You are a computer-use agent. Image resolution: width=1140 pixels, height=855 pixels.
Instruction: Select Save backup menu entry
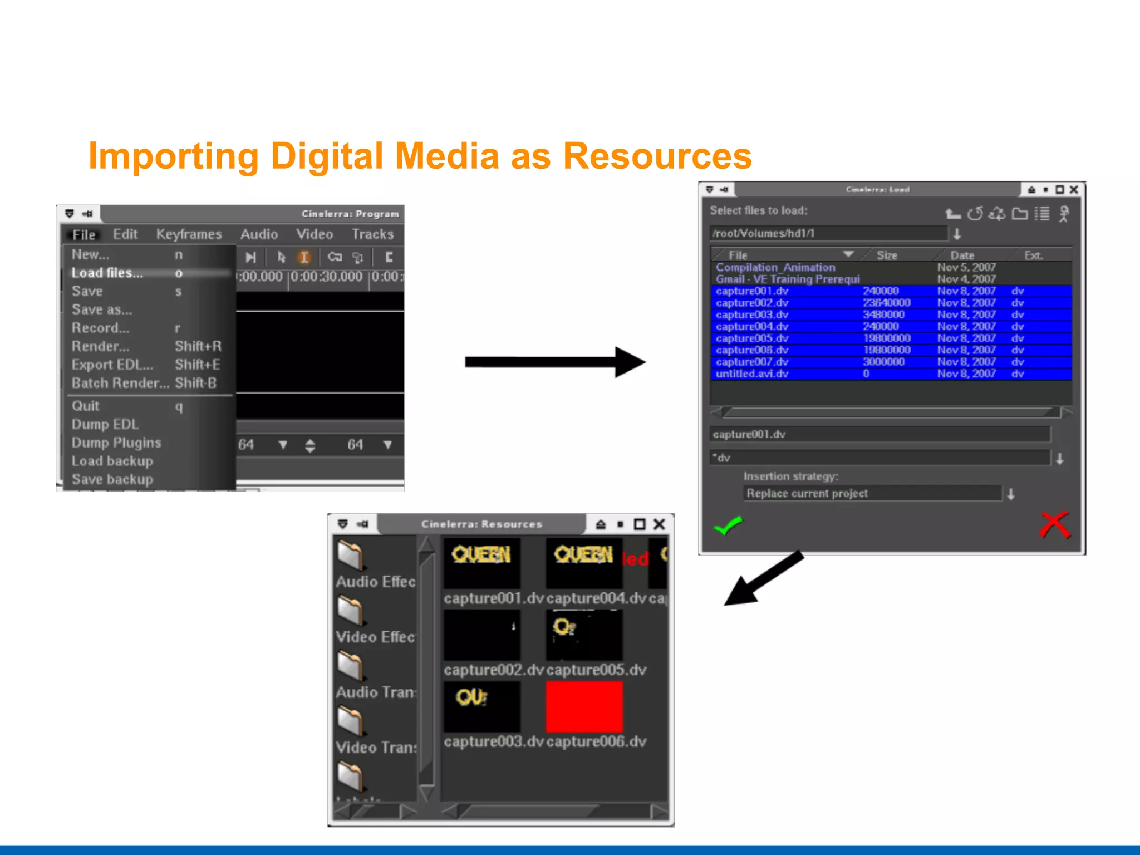pos(148,479)
